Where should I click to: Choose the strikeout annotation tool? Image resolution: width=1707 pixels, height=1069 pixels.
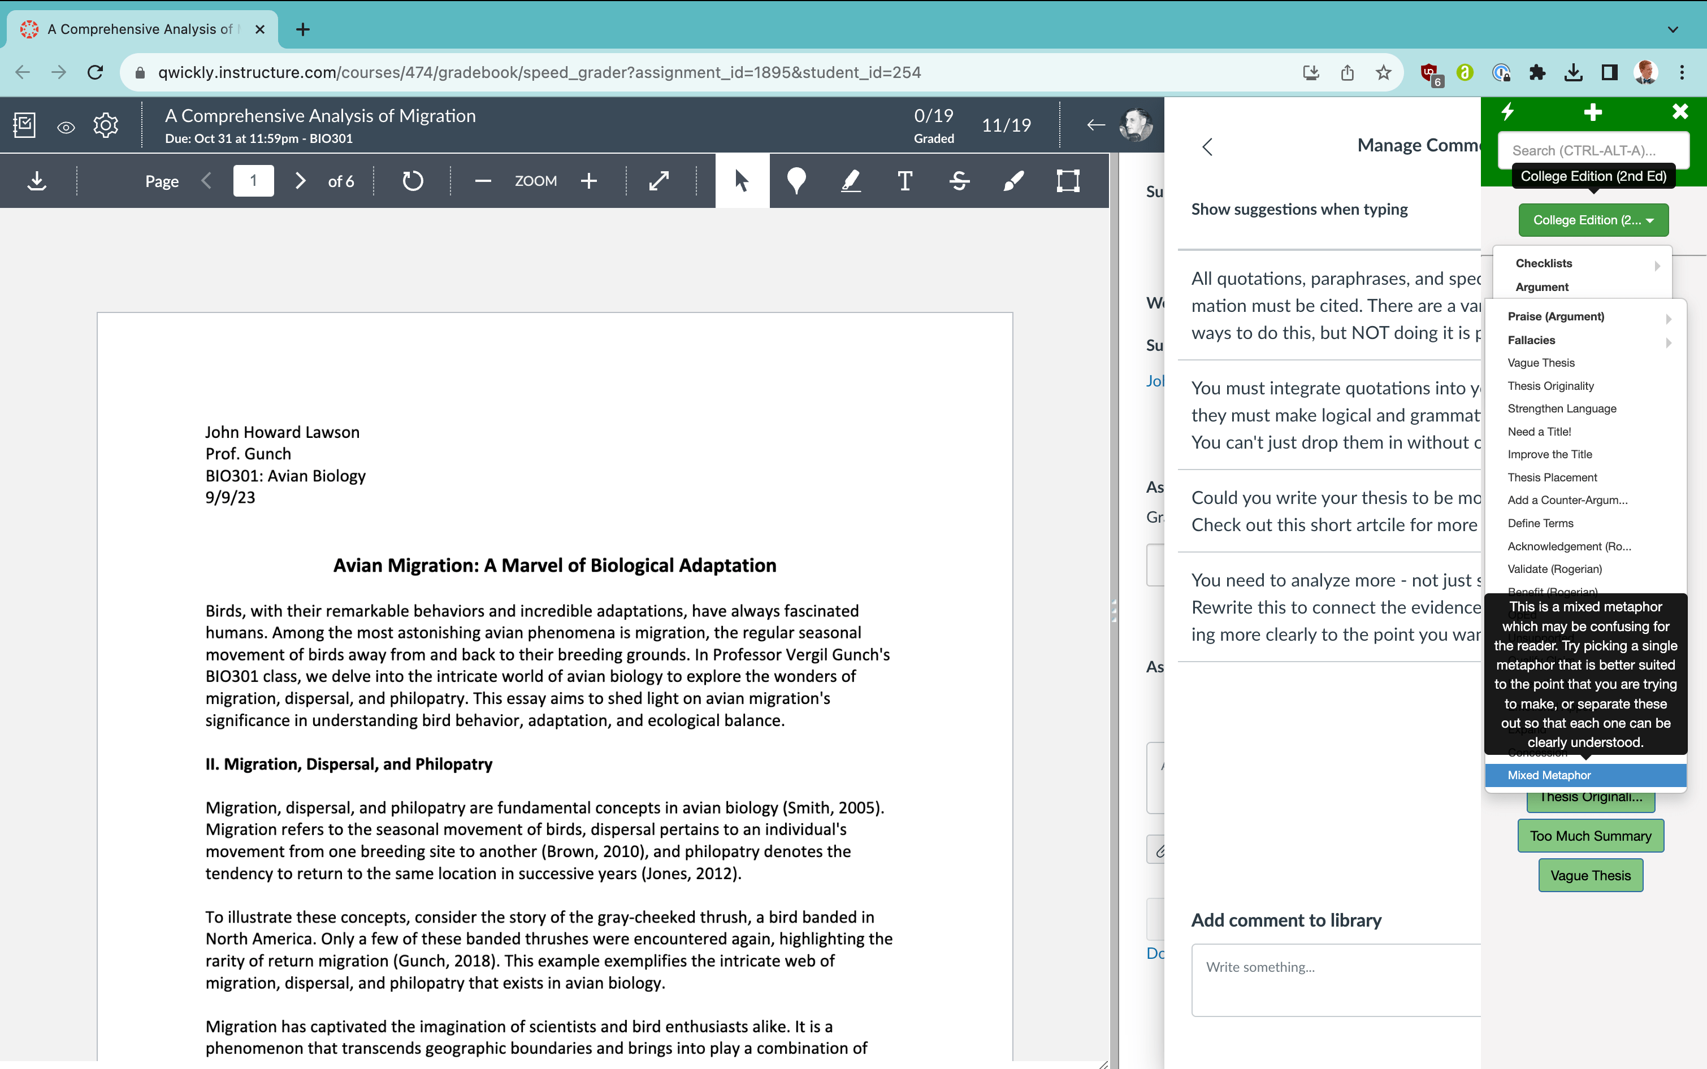[x=959, y=181]
